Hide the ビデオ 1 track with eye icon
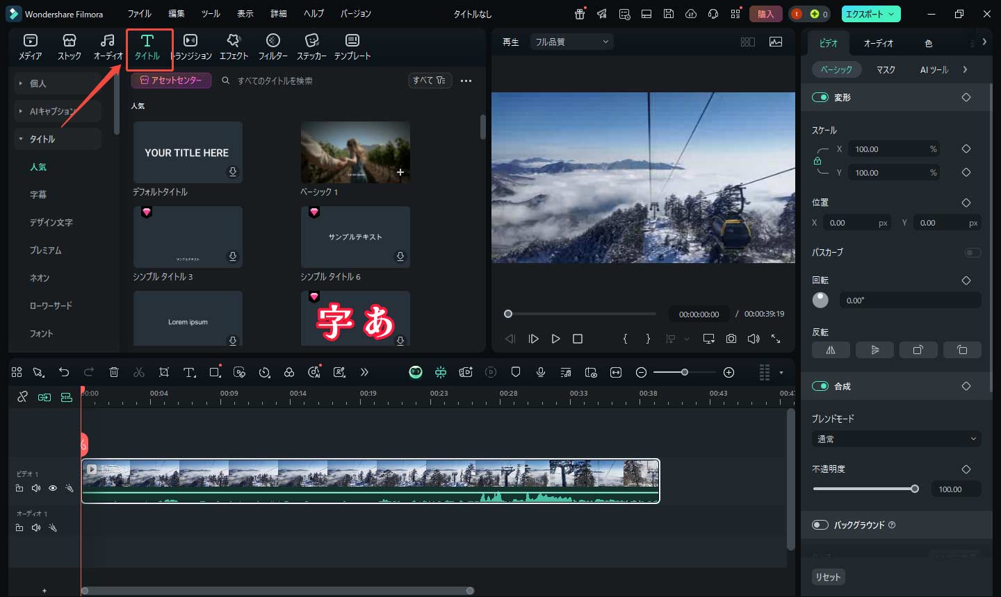 coord(53,489)
